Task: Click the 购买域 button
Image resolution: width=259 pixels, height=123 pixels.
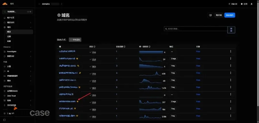Action: tap(219, 15)
